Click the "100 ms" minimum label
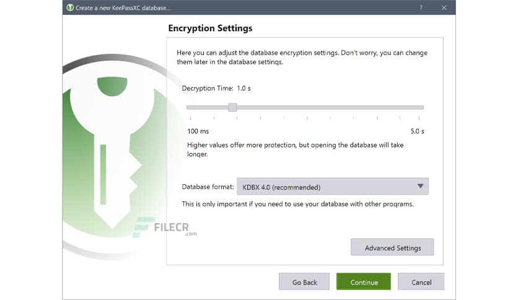 [x=198, y=131]
